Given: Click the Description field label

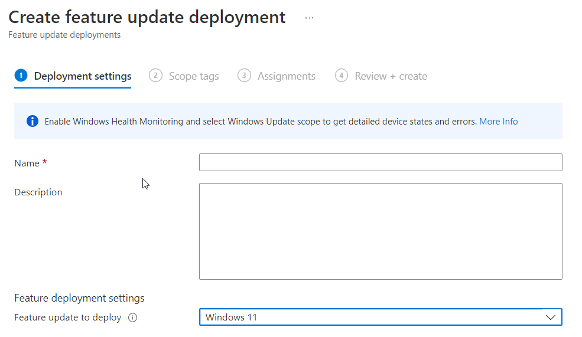Looking at the screenshot, I should click(38, 192).
